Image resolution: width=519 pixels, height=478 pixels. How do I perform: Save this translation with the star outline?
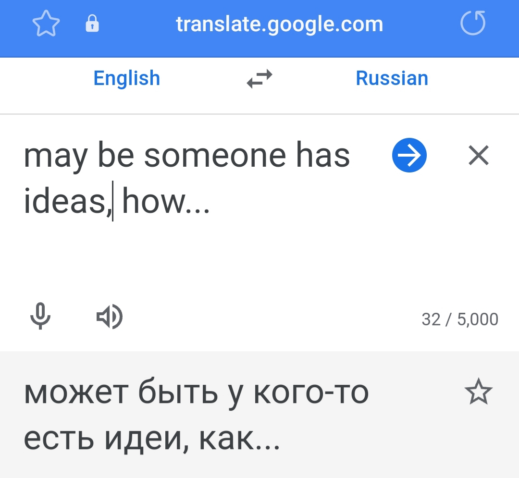click(479, 392)
